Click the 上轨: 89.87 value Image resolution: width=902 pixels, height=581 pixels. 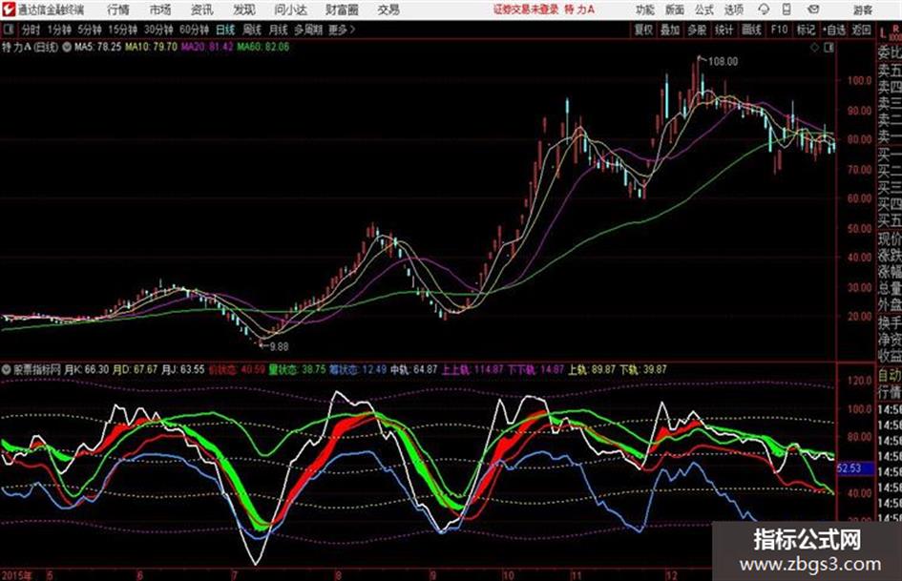tap(592, 369)
